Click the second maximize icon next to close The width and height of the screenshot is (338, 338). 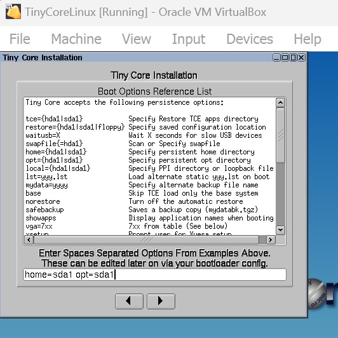click(293, 58)
